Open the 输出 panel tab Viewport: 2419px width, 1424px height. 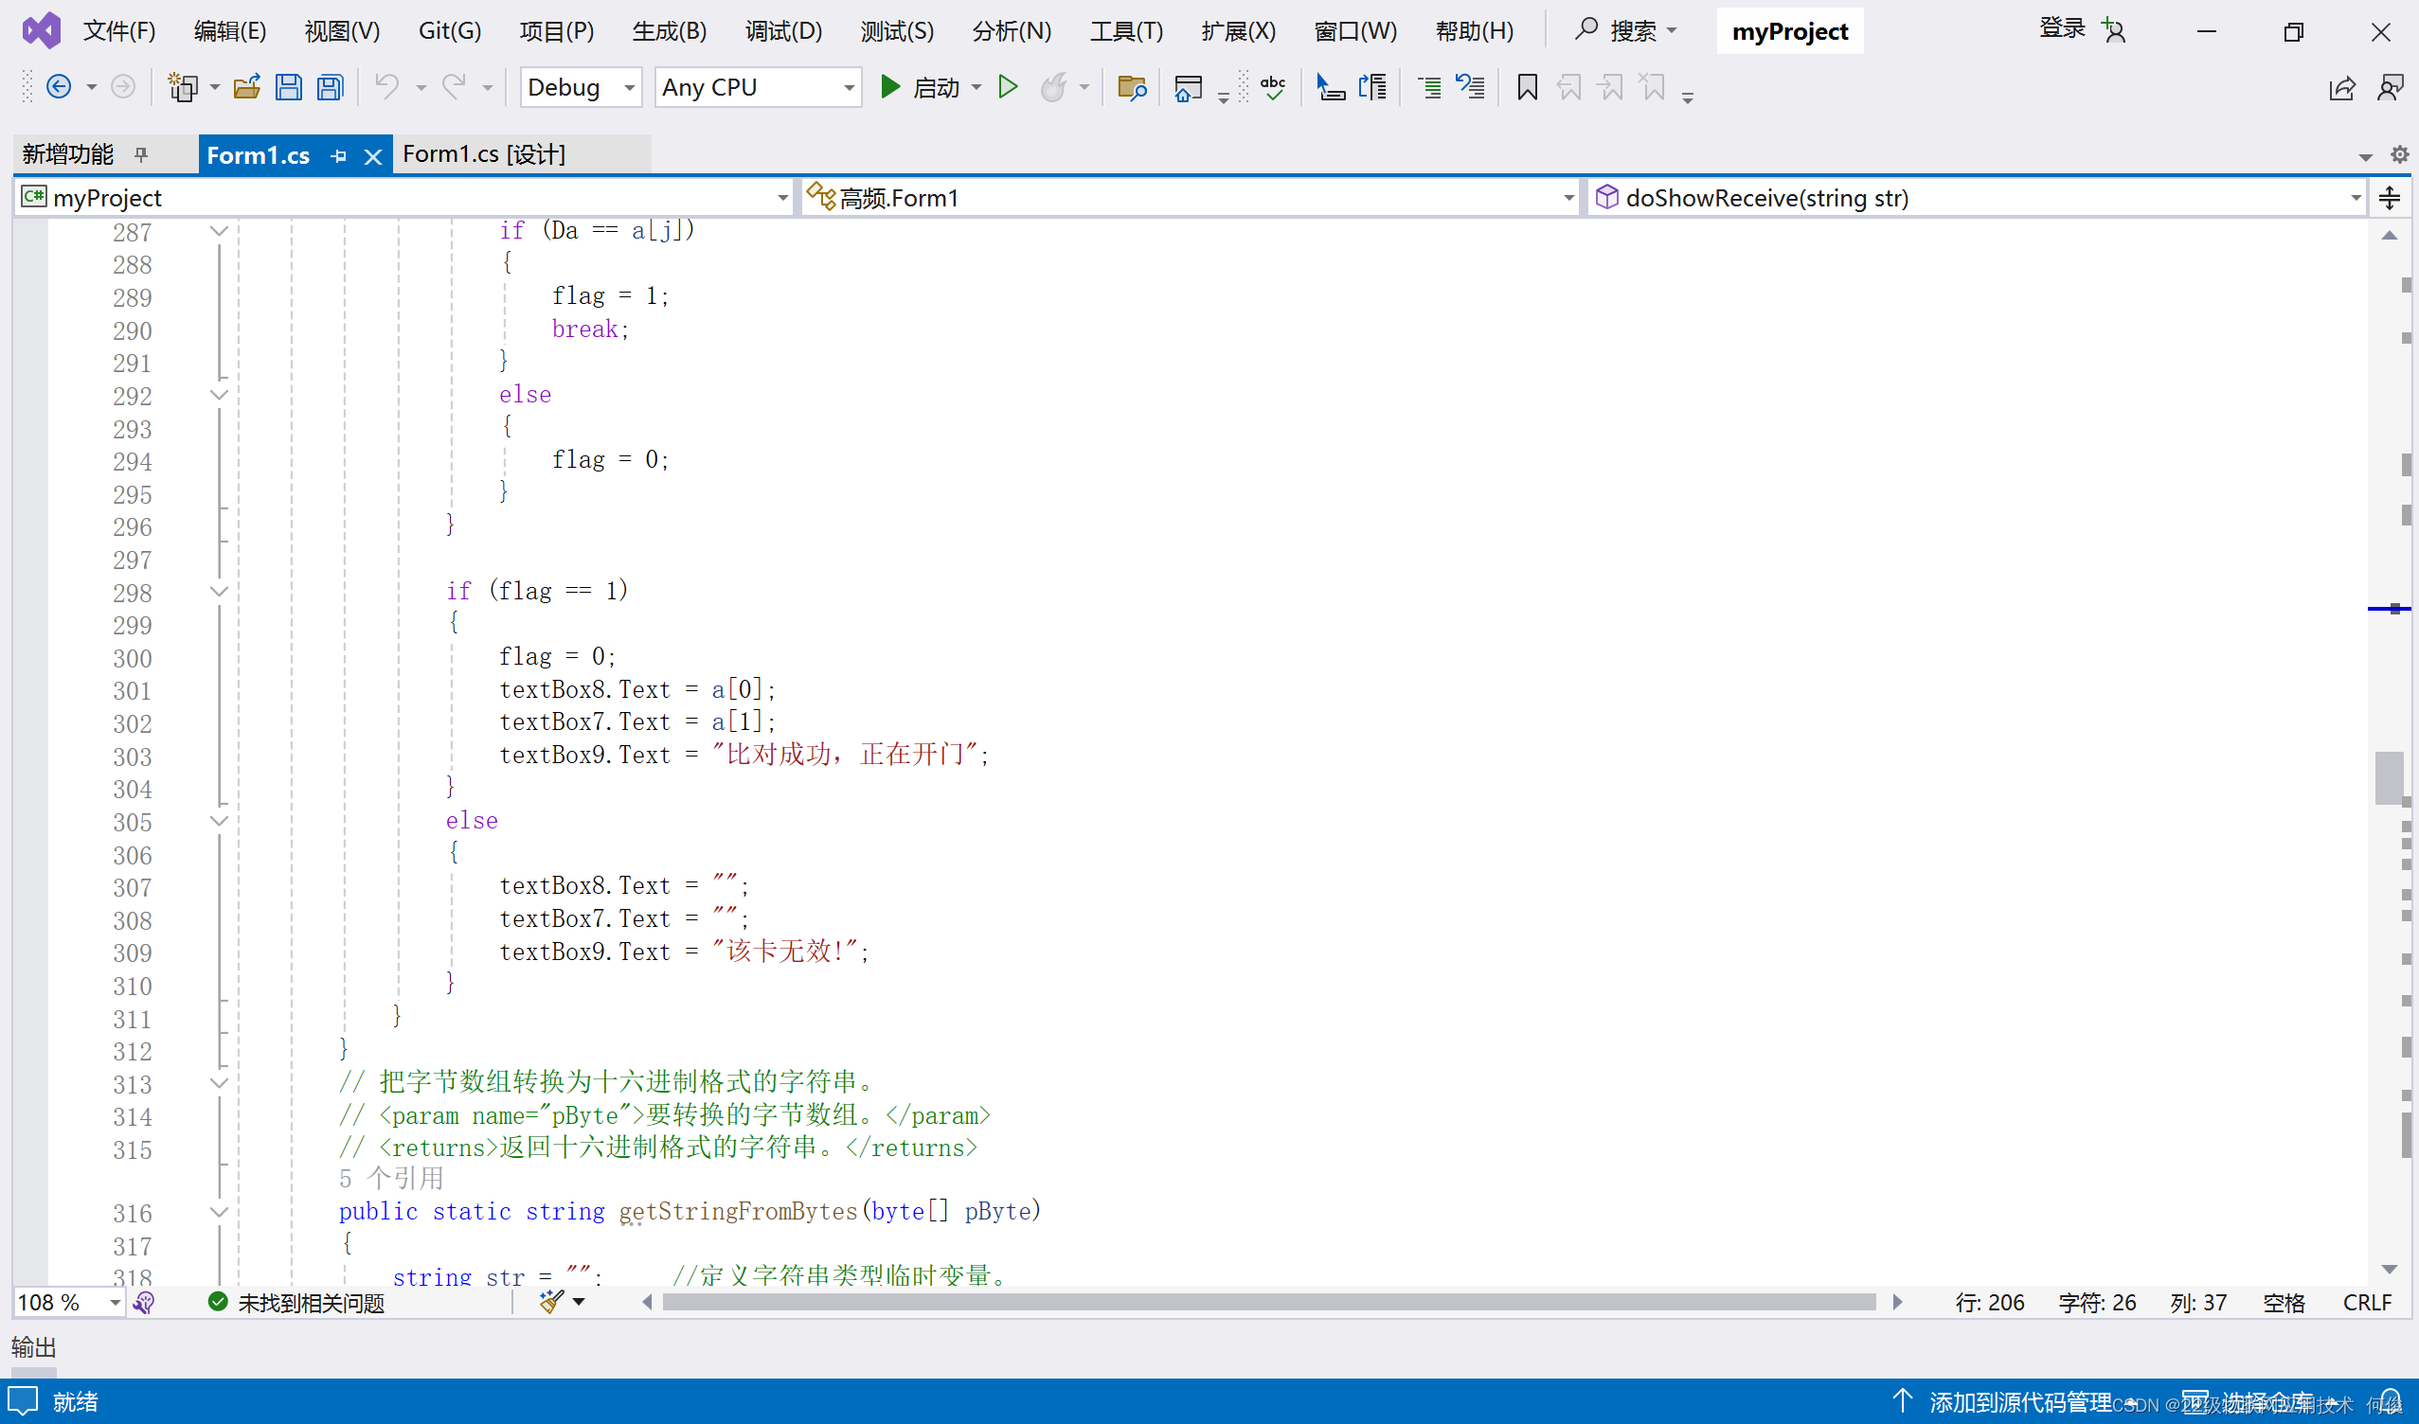33,1347
